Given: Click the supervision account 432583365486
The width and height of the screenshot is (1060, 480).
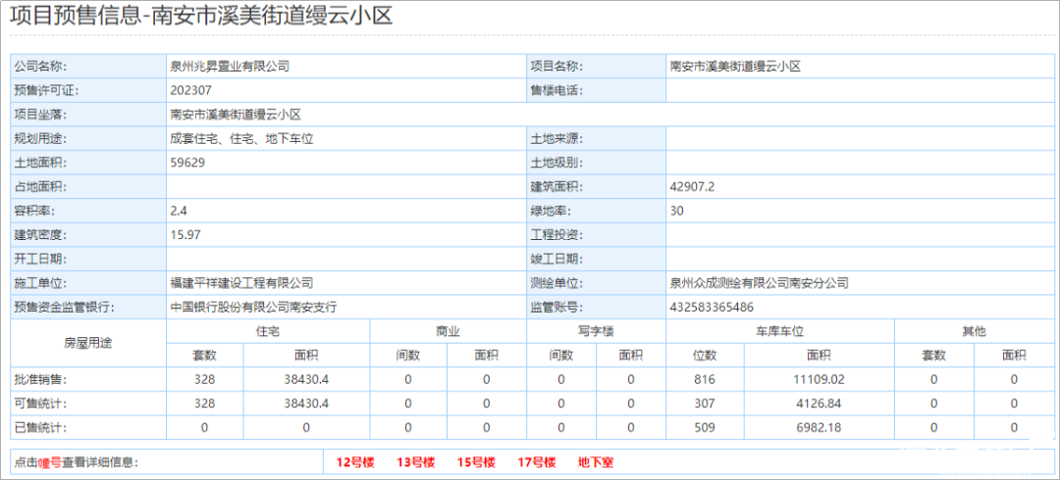Looking at the screenshot, I should click(x=712, y=308).
